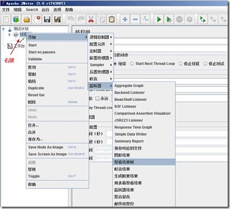Open the Search menu
The height and width of the screenshot is (209, 230).
pyautogui.click(x=32, y=10)
